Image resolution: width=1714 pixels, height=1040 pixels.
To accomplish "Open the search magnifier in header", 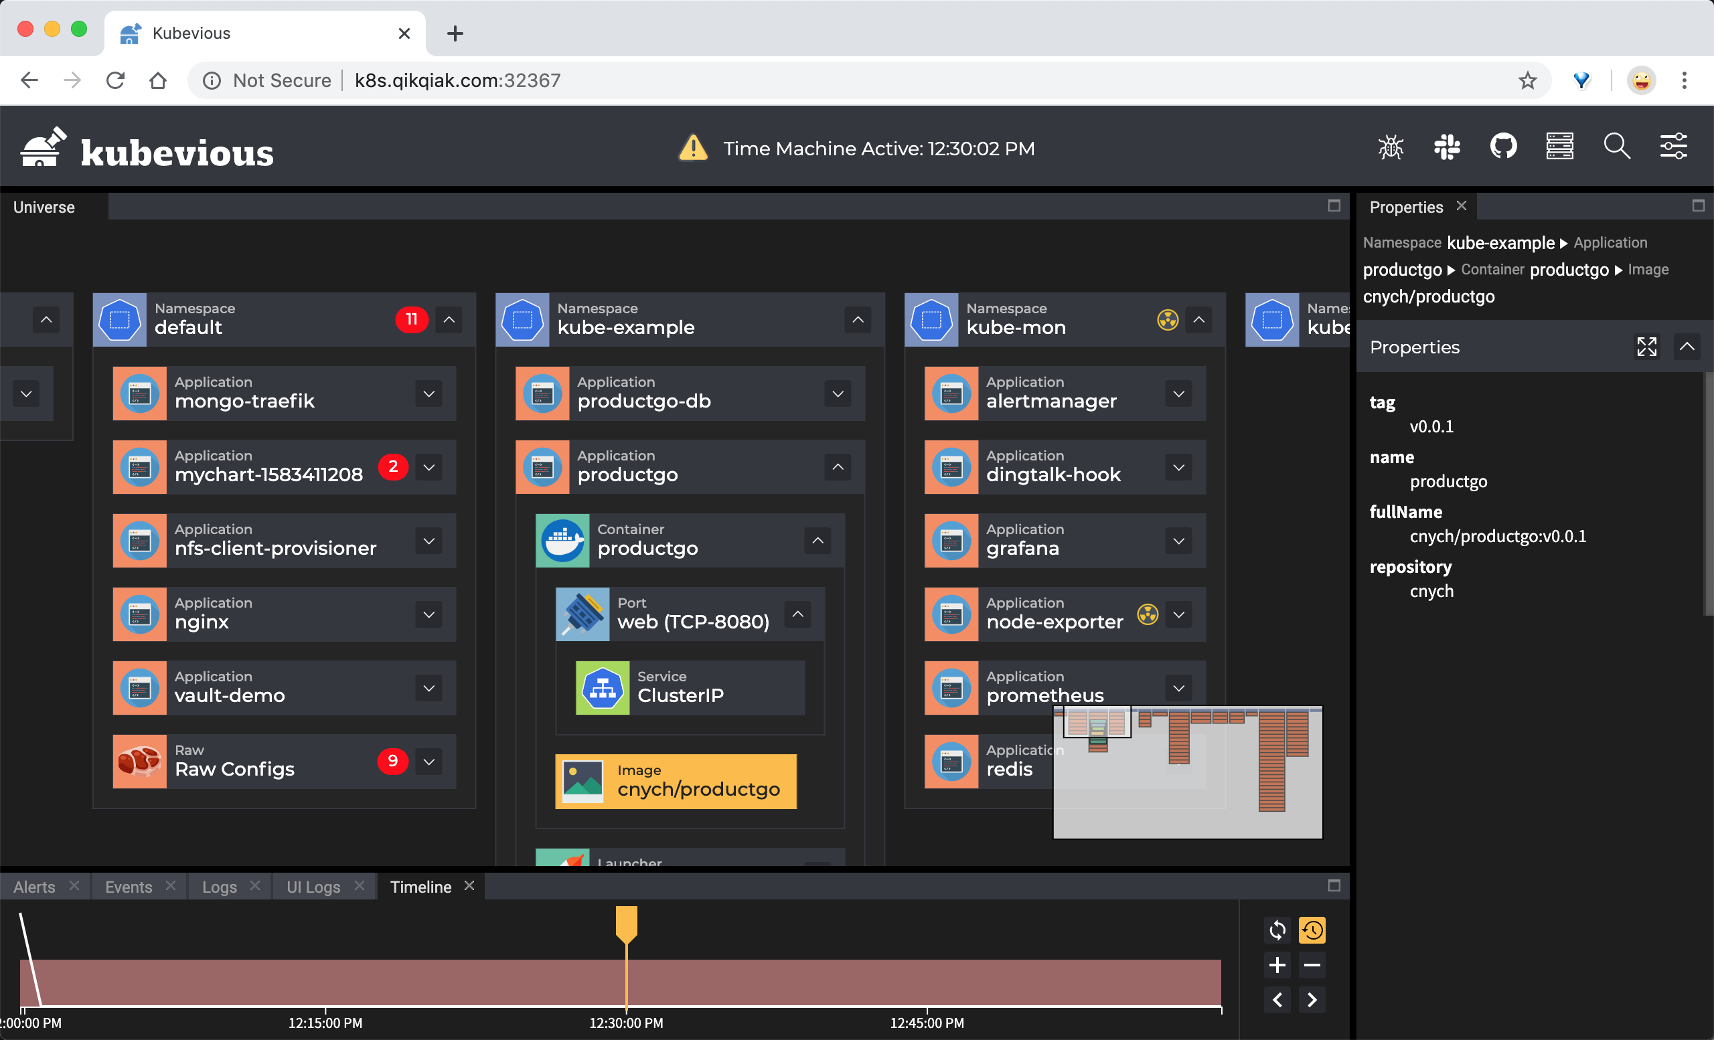I will [x=1617, y=147].
